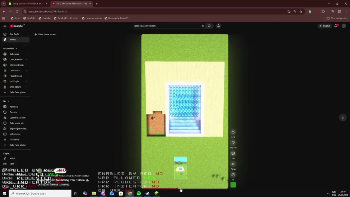Click the search magnifier button
This screenshot has width=350, height=197.
(x=209, y=26)
